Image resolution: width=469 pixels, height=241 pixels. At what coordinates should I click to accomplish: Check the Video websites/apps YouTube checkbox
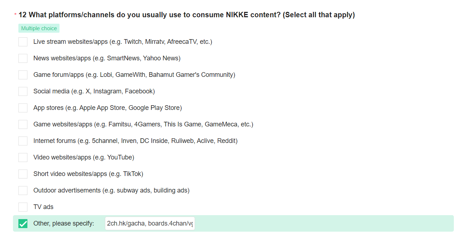tap(23, 157)
